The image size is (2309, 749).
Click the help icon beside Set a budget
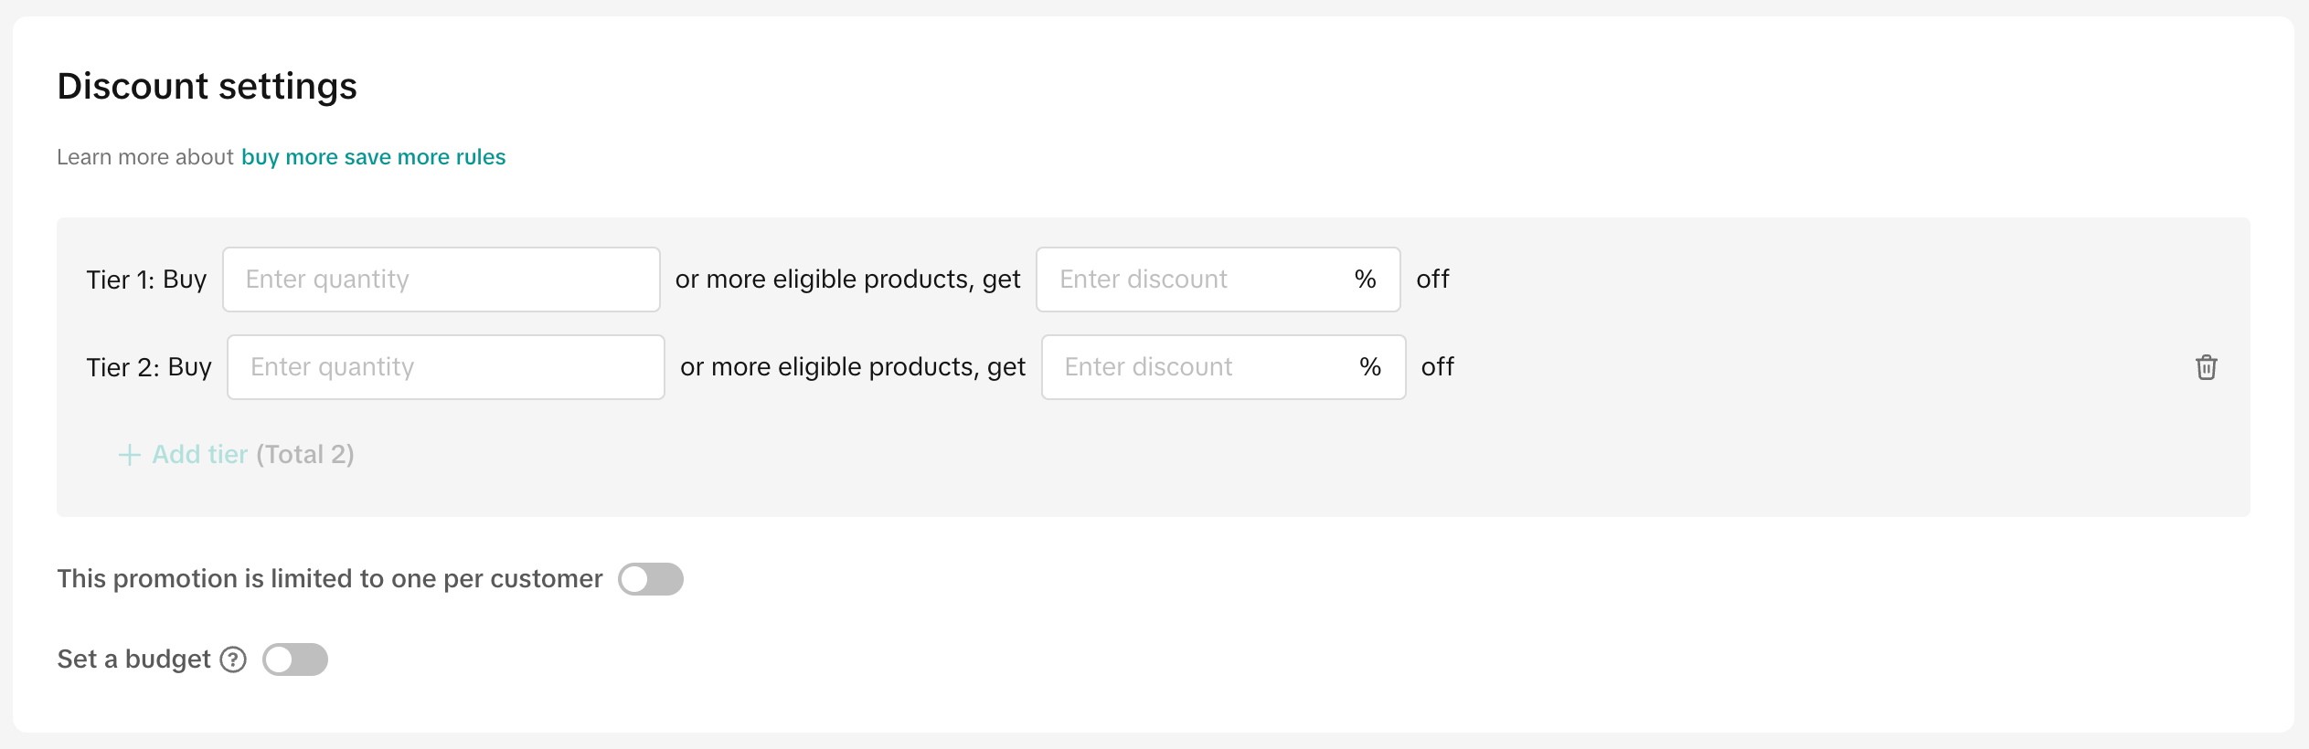tap(234, 659)
